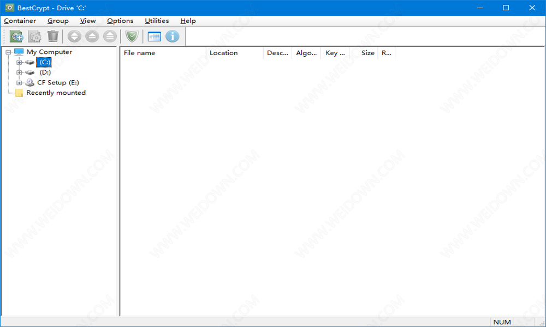Expand the CF Setup (E:) node
This screenshot has height=327, width=546.
(19, 83)
